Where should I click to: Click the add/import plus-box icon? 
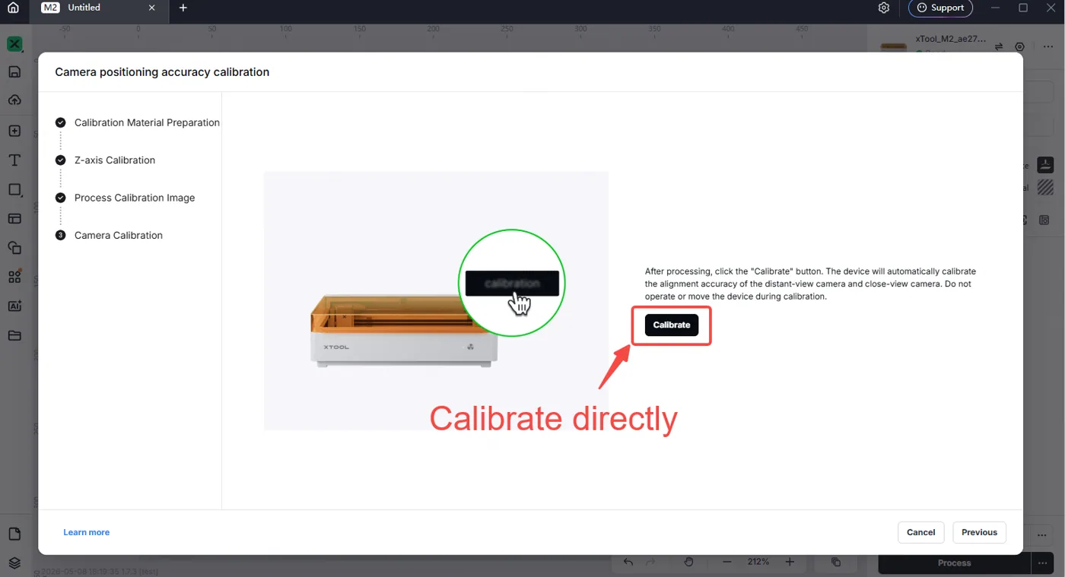coord(14,131)
